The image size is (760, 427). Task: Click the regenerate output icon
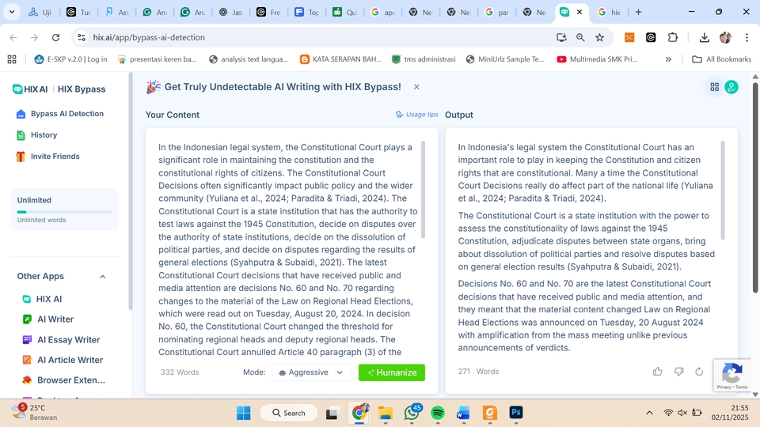click(x=699, y=372)
